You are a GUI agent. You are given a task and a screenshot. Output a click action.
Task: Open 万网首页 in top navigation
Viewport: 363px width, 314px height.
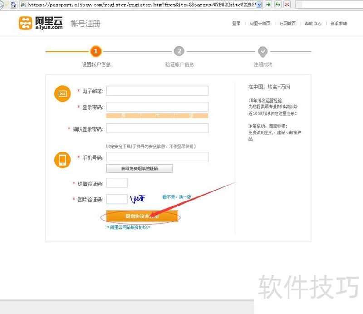[x=287, y=24]
